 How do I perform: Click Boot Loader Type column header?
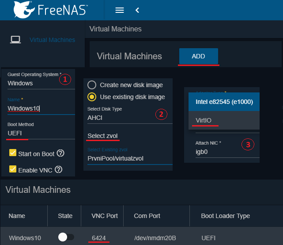[226, 216]
